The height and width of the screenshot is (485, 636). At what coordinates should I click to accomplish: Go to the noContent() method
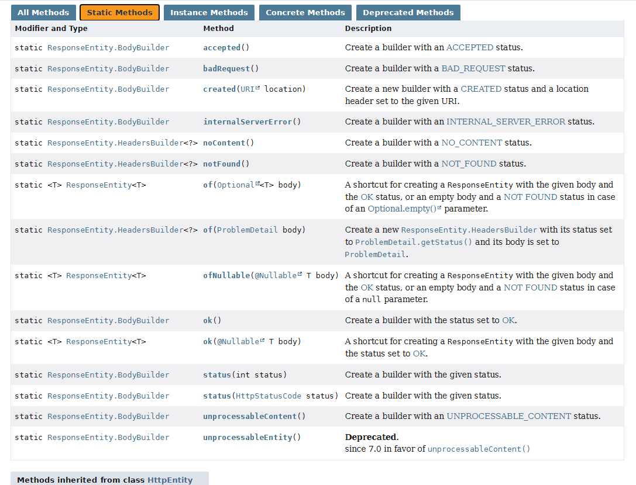[x=224, y=143]
